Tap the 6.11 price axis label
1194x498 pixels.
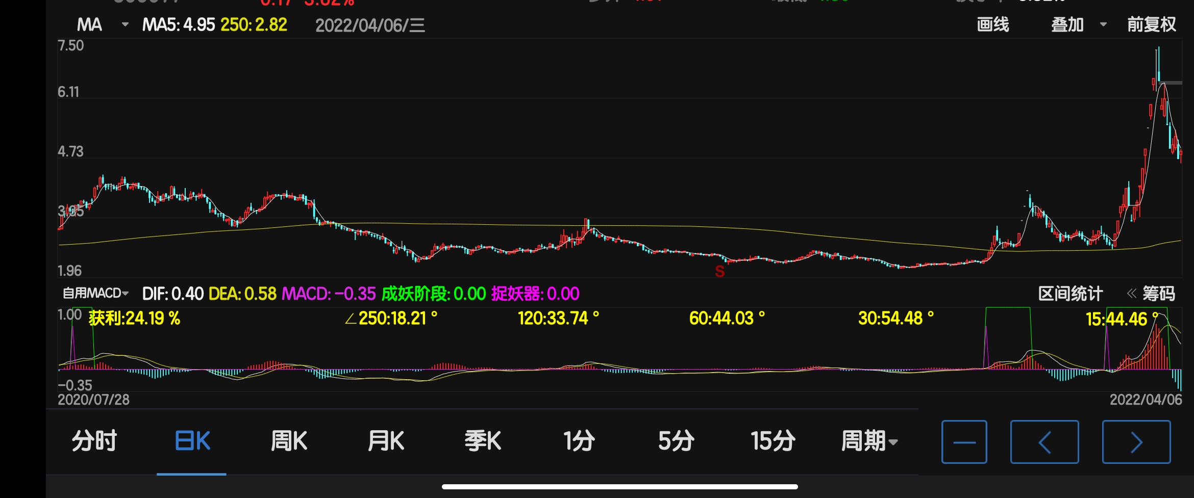click(68, 92)
